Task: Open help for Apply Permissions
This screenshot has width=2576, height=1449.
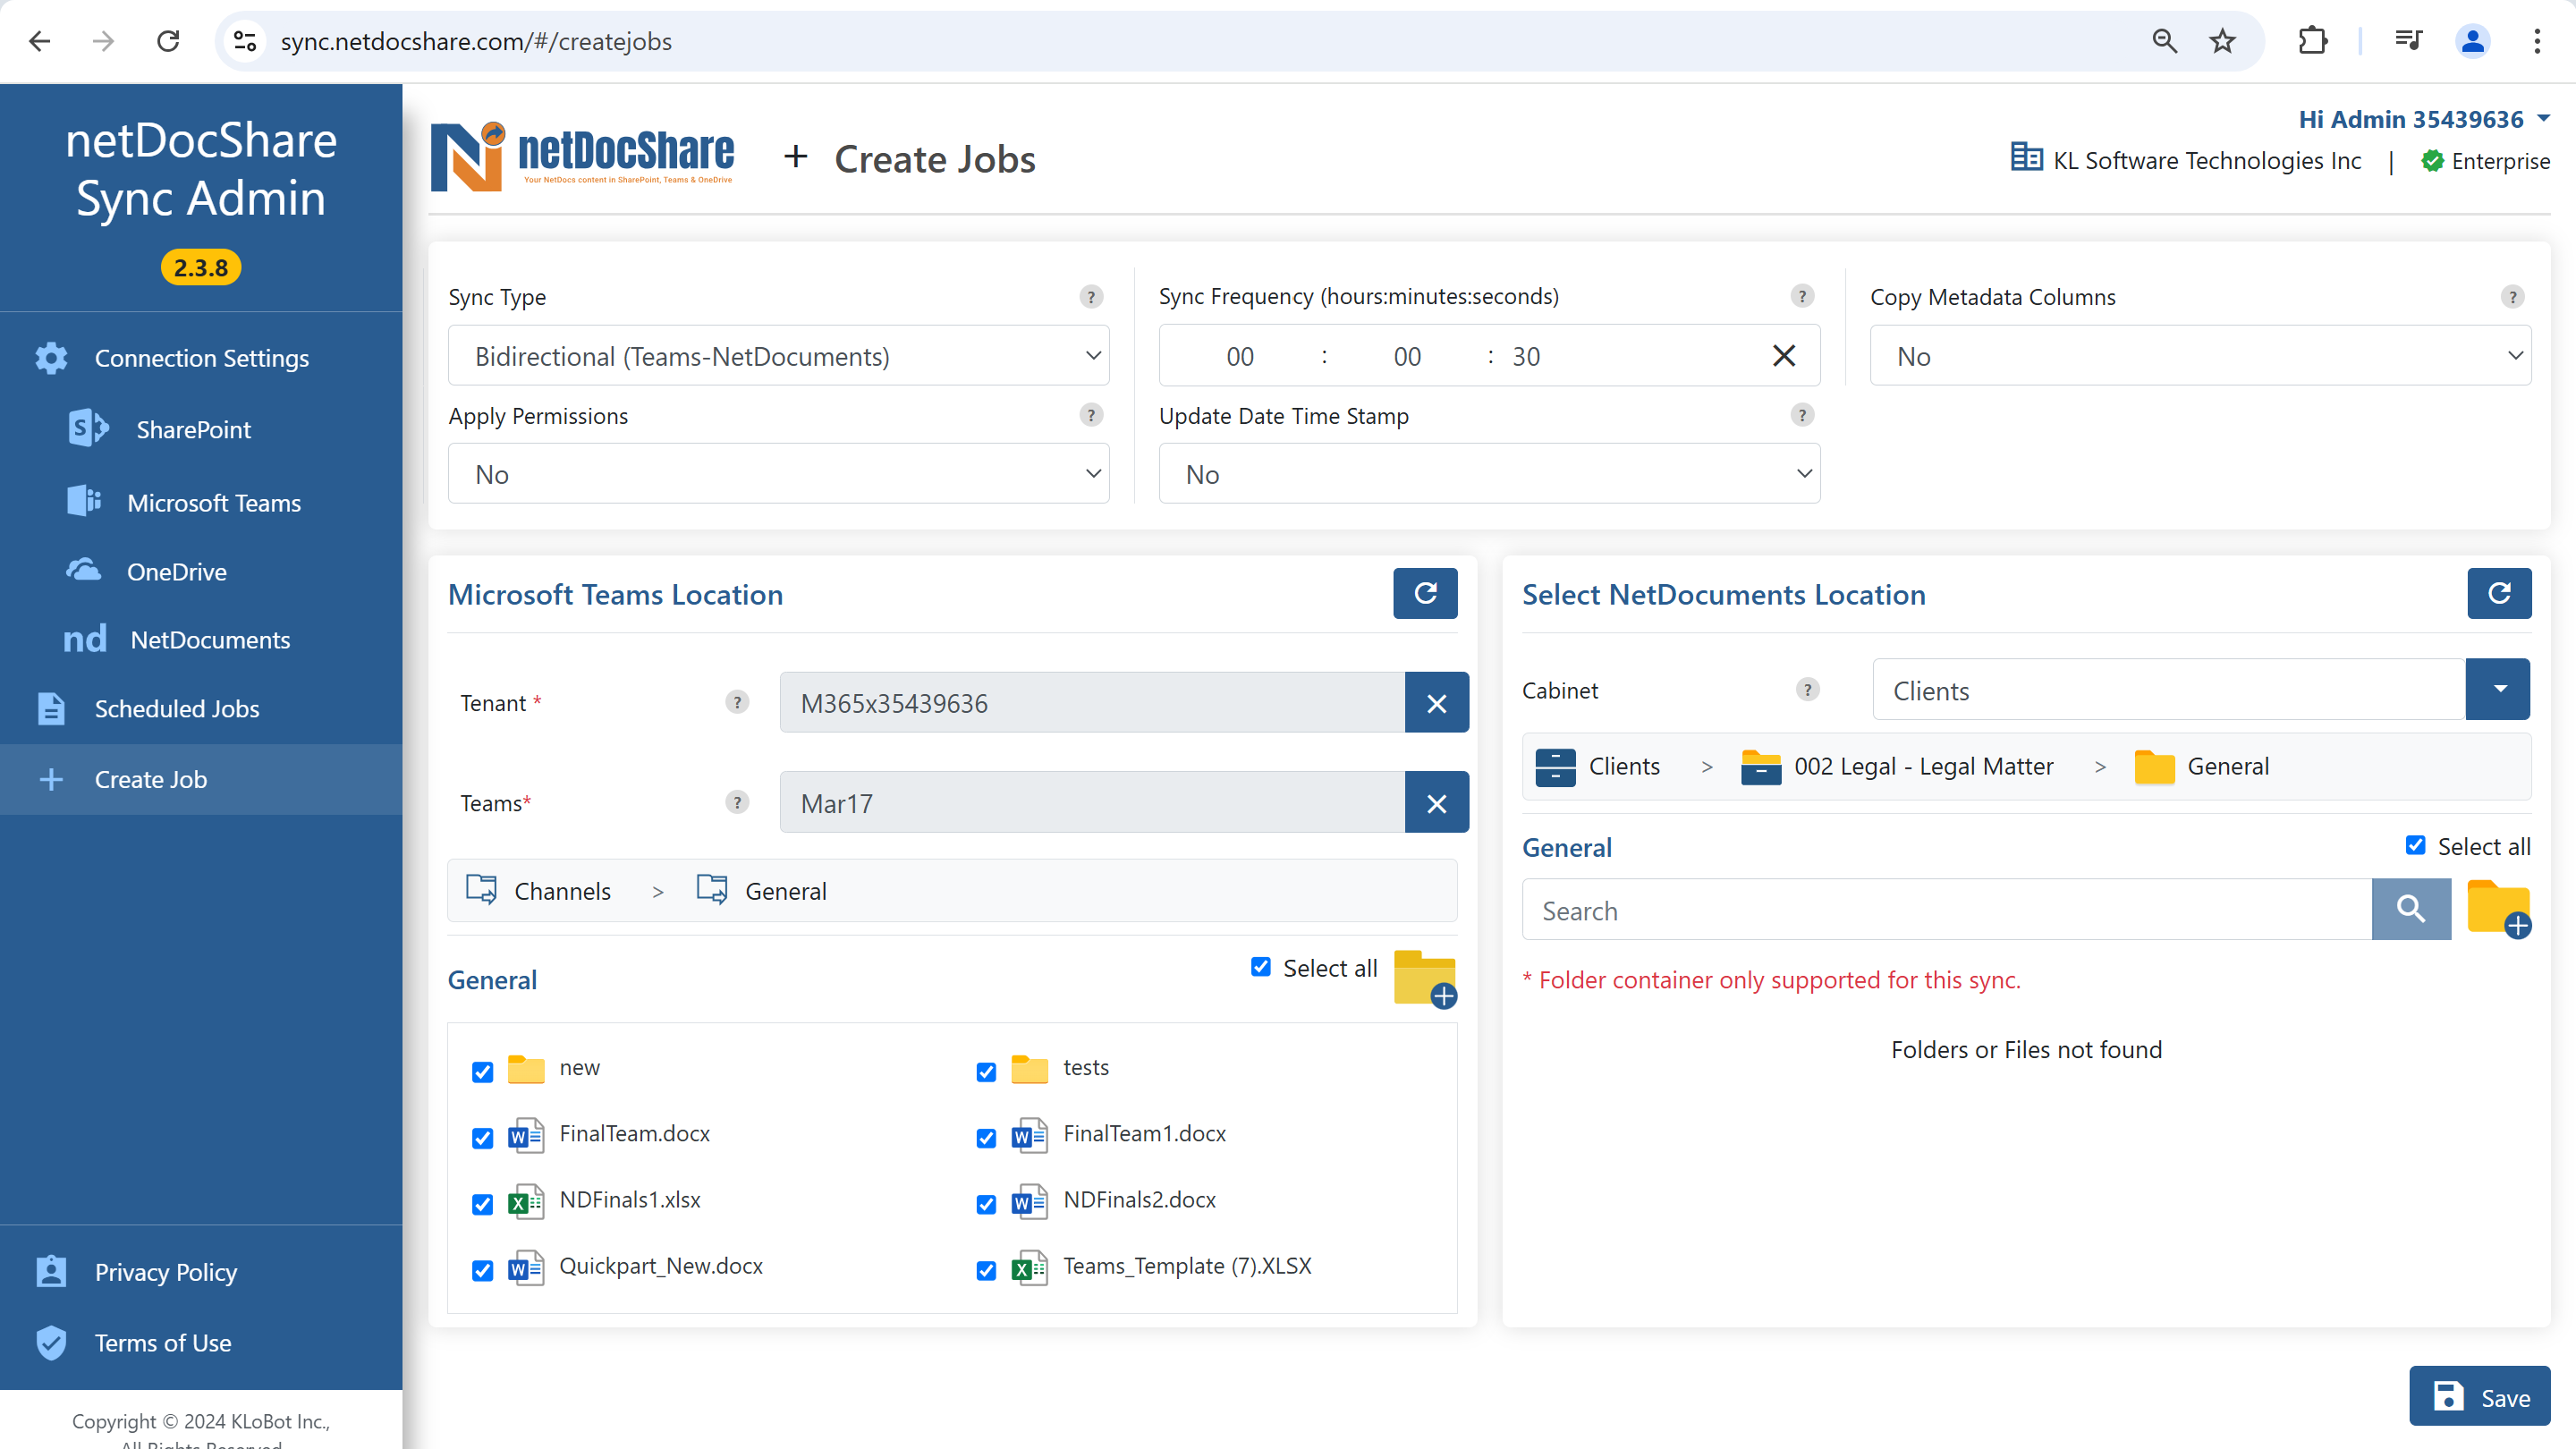Action: tap(1091, 415)
